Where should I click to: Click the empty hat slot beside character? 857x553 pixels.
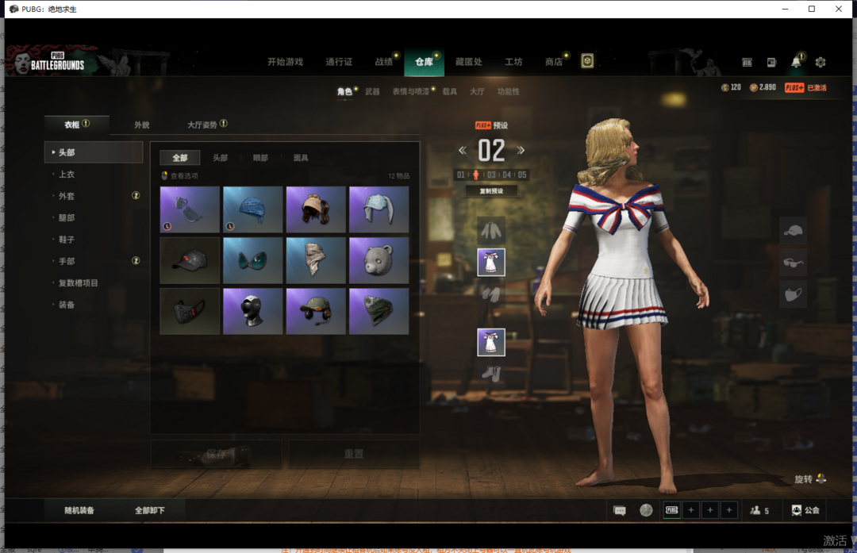coord(793,231)
